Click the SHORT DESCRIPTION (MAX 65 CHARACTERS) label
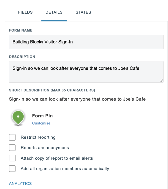 tap(52, 90)
